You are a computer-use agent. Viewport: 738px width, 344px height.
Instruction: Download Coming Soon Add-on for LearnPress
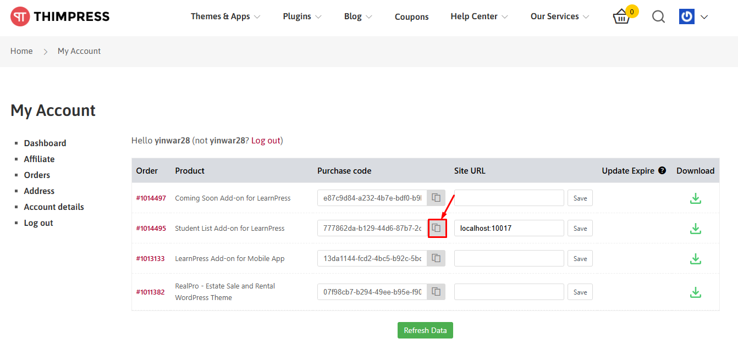pos(696,198)
